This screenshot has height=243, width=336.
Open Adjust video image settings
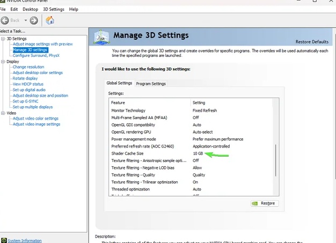(36, 124)
